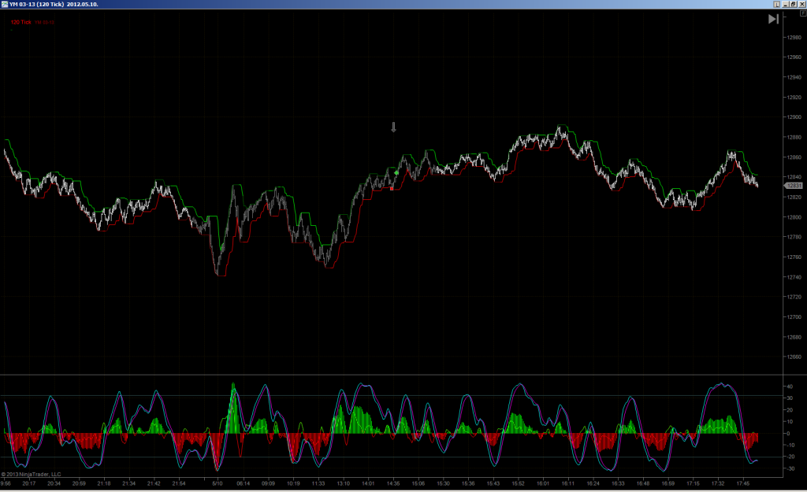Click the 11:33 time axis label

click(x=318, y=483)
